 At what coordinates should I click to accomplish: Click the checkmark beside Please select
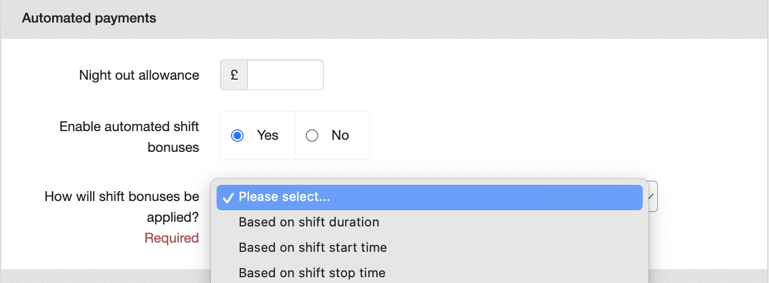click(x=228, y=198)
